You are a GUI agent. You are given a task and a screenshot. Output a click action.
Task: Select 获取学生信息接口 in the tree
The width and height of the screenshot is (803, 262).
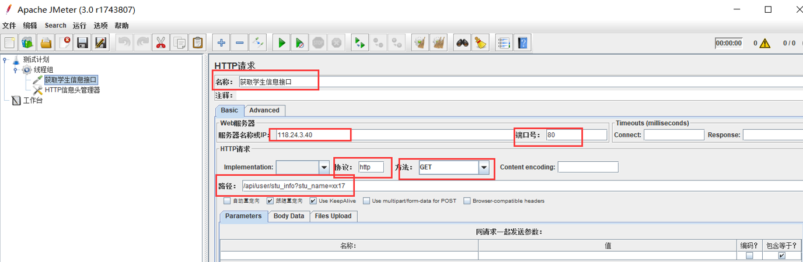pos(71,80)
